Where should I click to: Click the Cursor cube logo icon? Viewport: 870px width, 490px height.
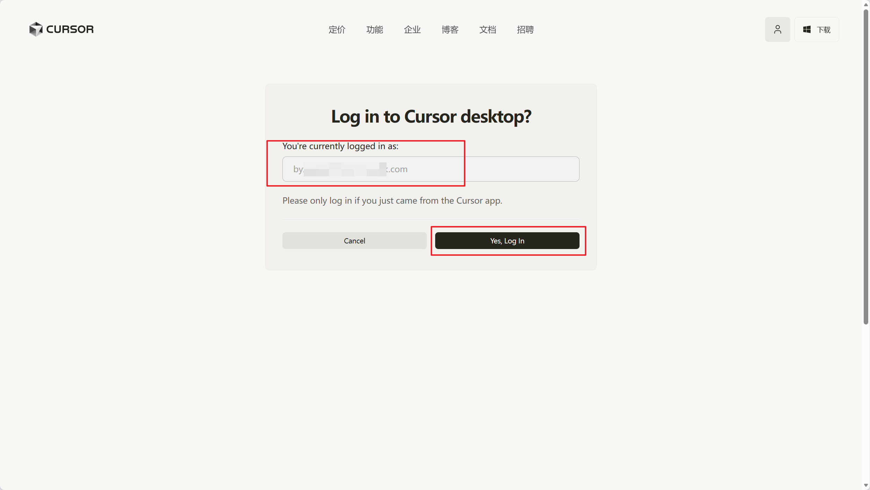pos(36,29)
